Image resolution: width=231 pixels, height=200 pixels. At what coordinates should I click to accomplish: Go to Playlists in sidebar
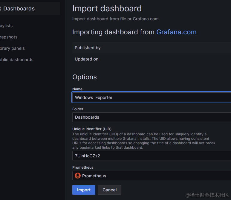click(x=6, y=26)
